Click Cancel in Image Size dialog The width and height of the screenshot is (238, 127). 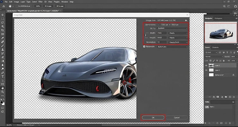point(177,117)
